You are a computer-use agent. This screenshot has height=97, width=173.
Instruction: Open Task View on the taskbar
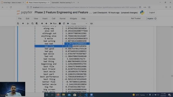click(52, 95)
